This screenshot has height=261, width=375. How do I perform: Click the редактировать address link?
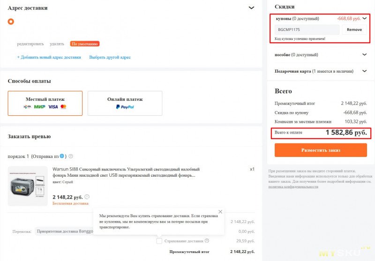point(30,44)
